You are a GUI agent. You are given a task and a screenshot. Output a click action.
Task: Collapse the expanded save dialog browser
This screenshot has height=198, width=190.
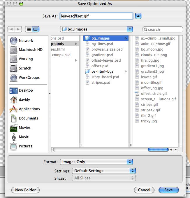pyautogui.click(x=139, y=16)
